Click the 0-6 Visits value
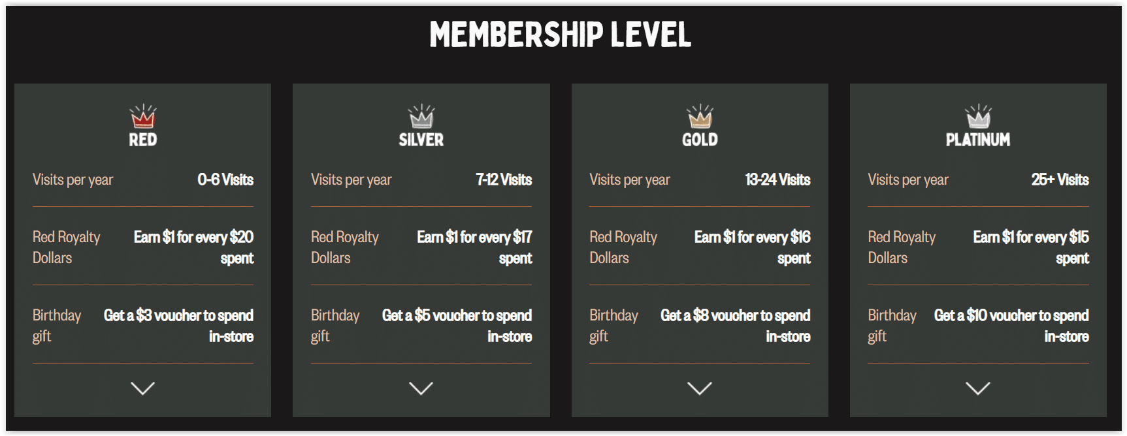This screenshot has height=436, width=1127. coord(225,179)
